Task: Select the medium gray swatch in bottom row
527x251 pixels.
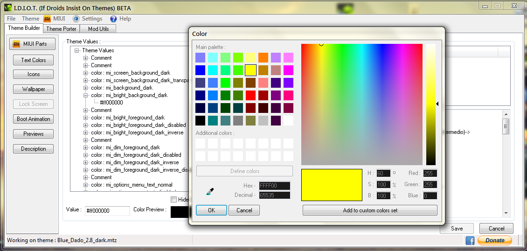Action: coord(238,121)
